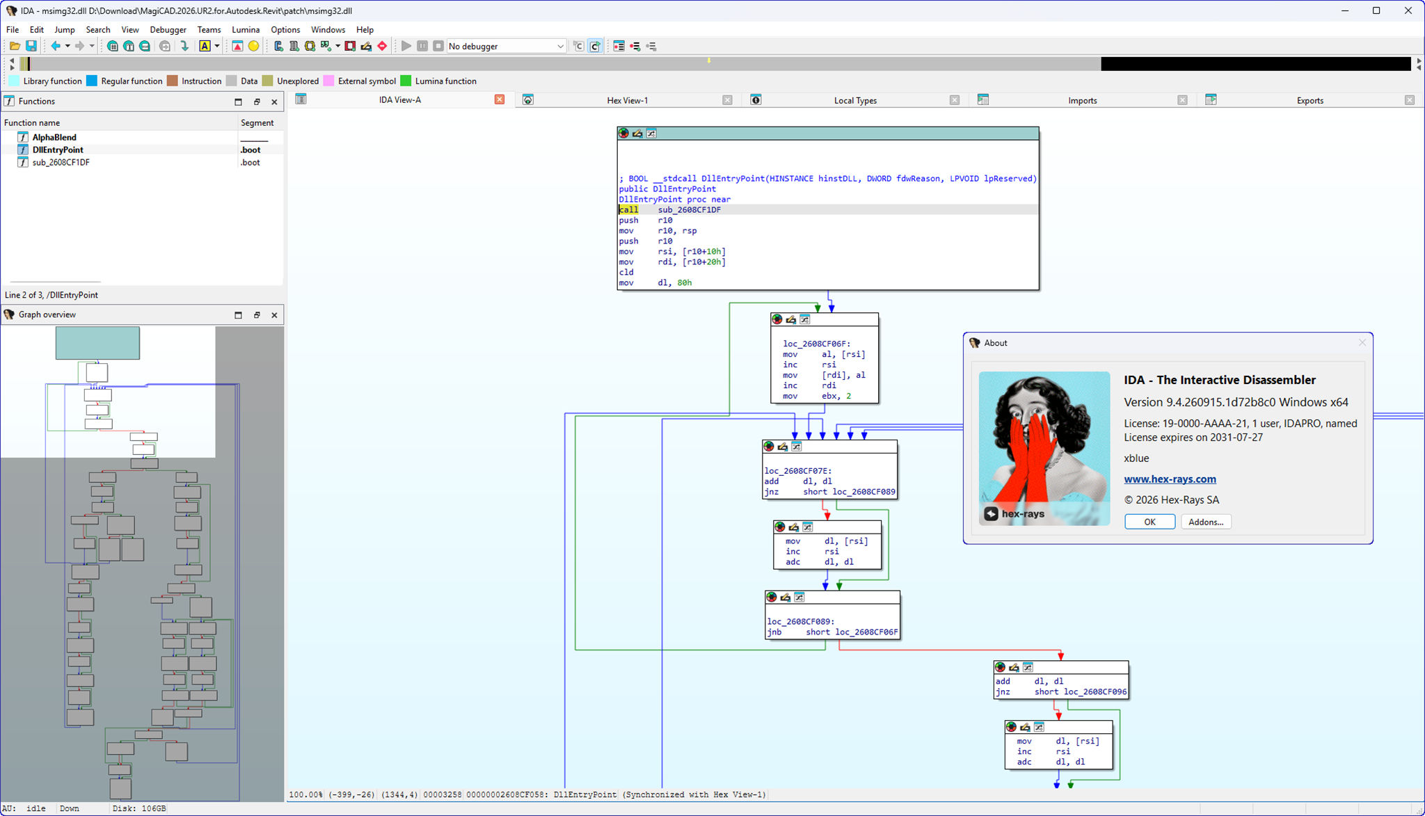Click the red diamond toolbar icon
Image resolution: width=1425 pixels, height=816 pixels.
pos(382,46)
